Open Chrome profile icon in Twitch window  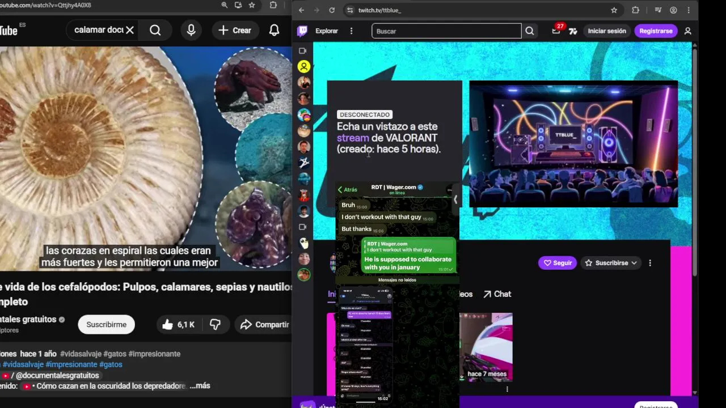click(x=673, y=10)
